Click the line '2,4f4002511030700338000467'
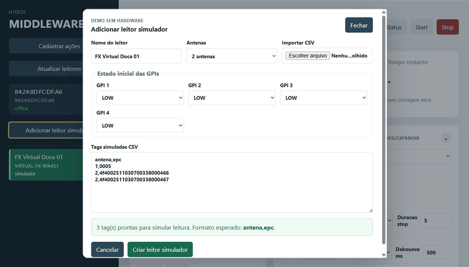This screenshot has height=267, width=469. [x=132, y=179]
